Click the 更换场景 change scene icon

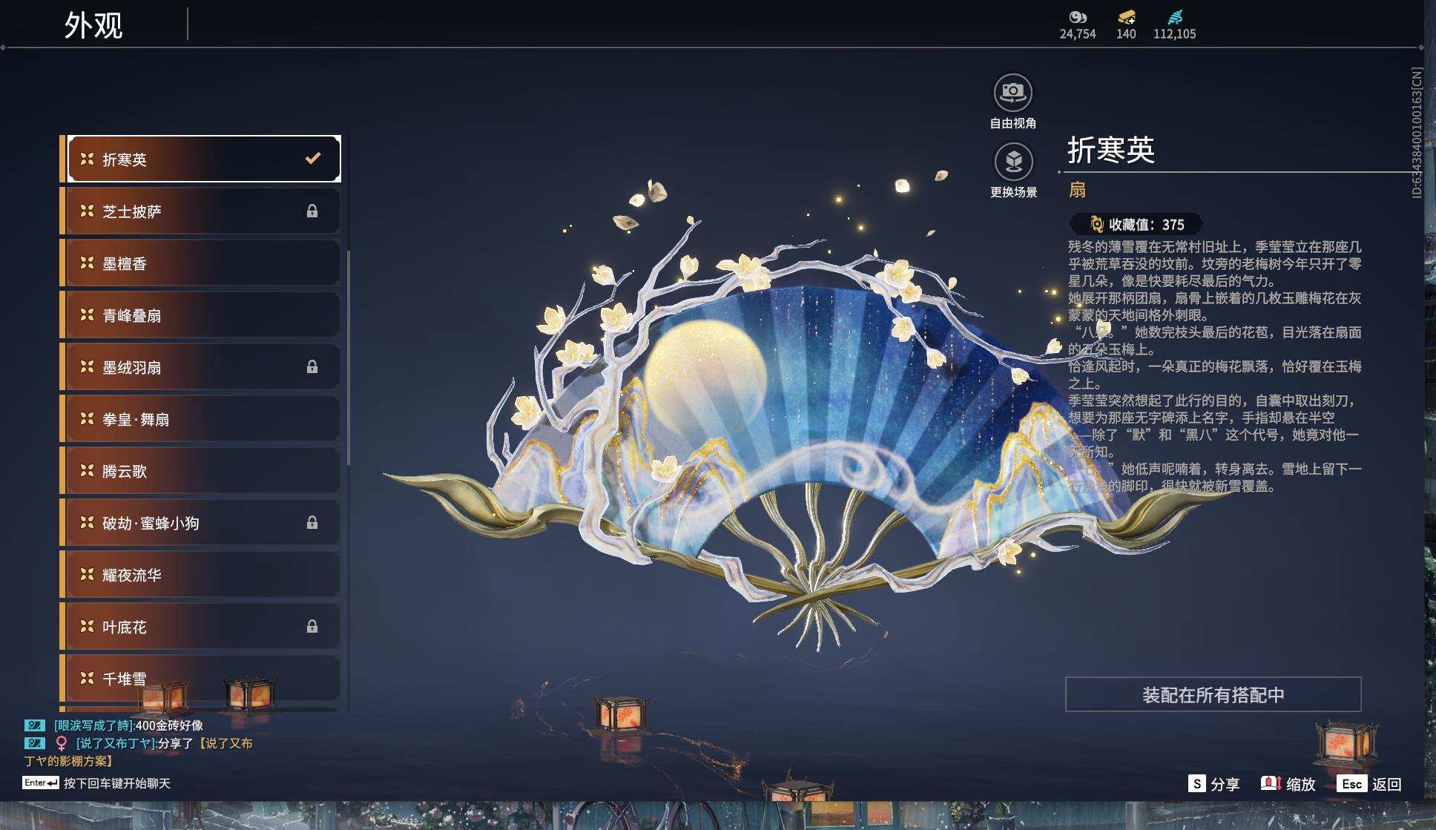(x=1013, y=161)
